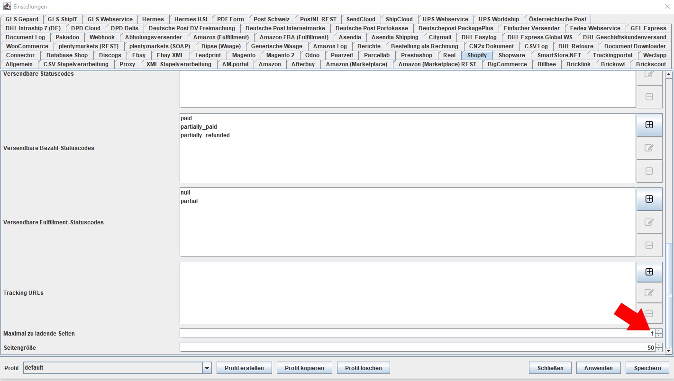This screenshot has width=674, height=381.
Task: Increase the Seitengröße value
Action: 659,345
